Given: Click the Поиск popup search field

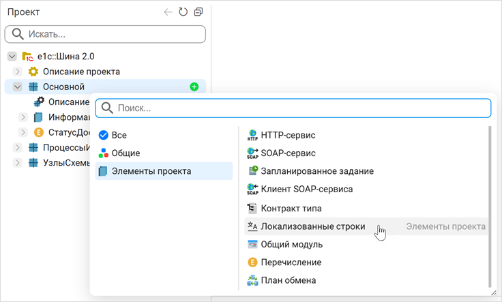Looking at the screenshot, I should pyautogui.click(x=293, y=108).
